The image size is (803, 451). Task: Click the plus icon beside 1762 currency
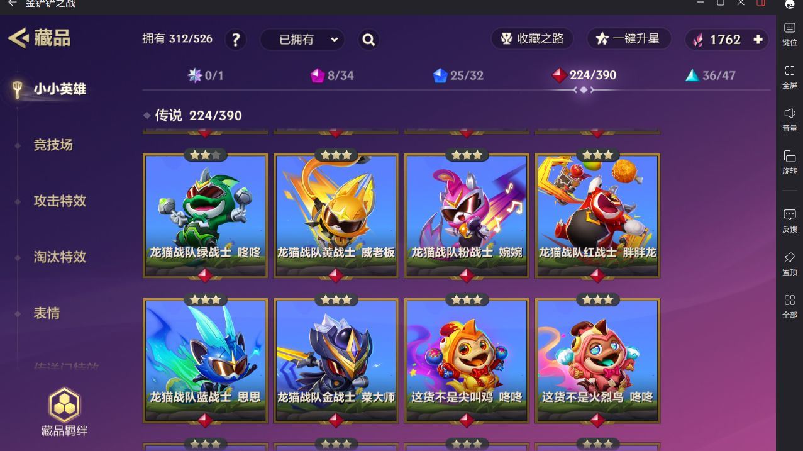[x=758, y=39]
